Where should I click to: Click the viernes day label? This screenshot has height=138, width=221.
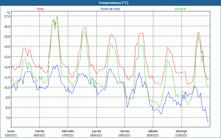(125, 131)
